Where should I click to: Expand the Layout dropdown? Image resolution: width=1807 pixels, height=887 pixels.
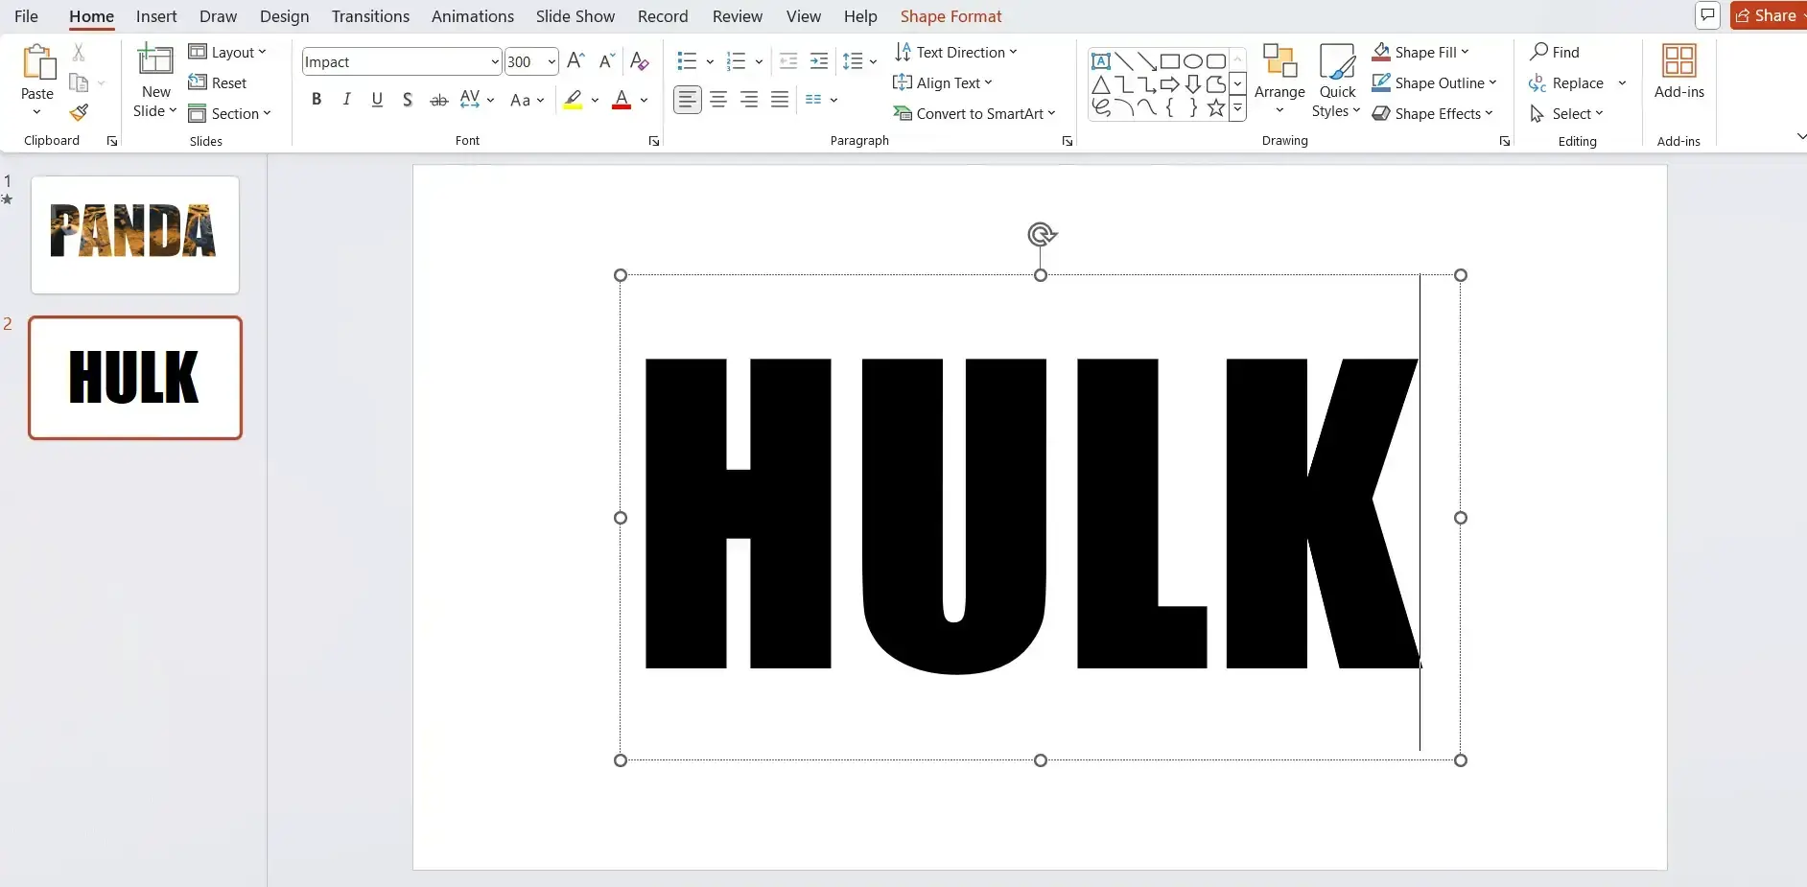click(x=227, y=52)
